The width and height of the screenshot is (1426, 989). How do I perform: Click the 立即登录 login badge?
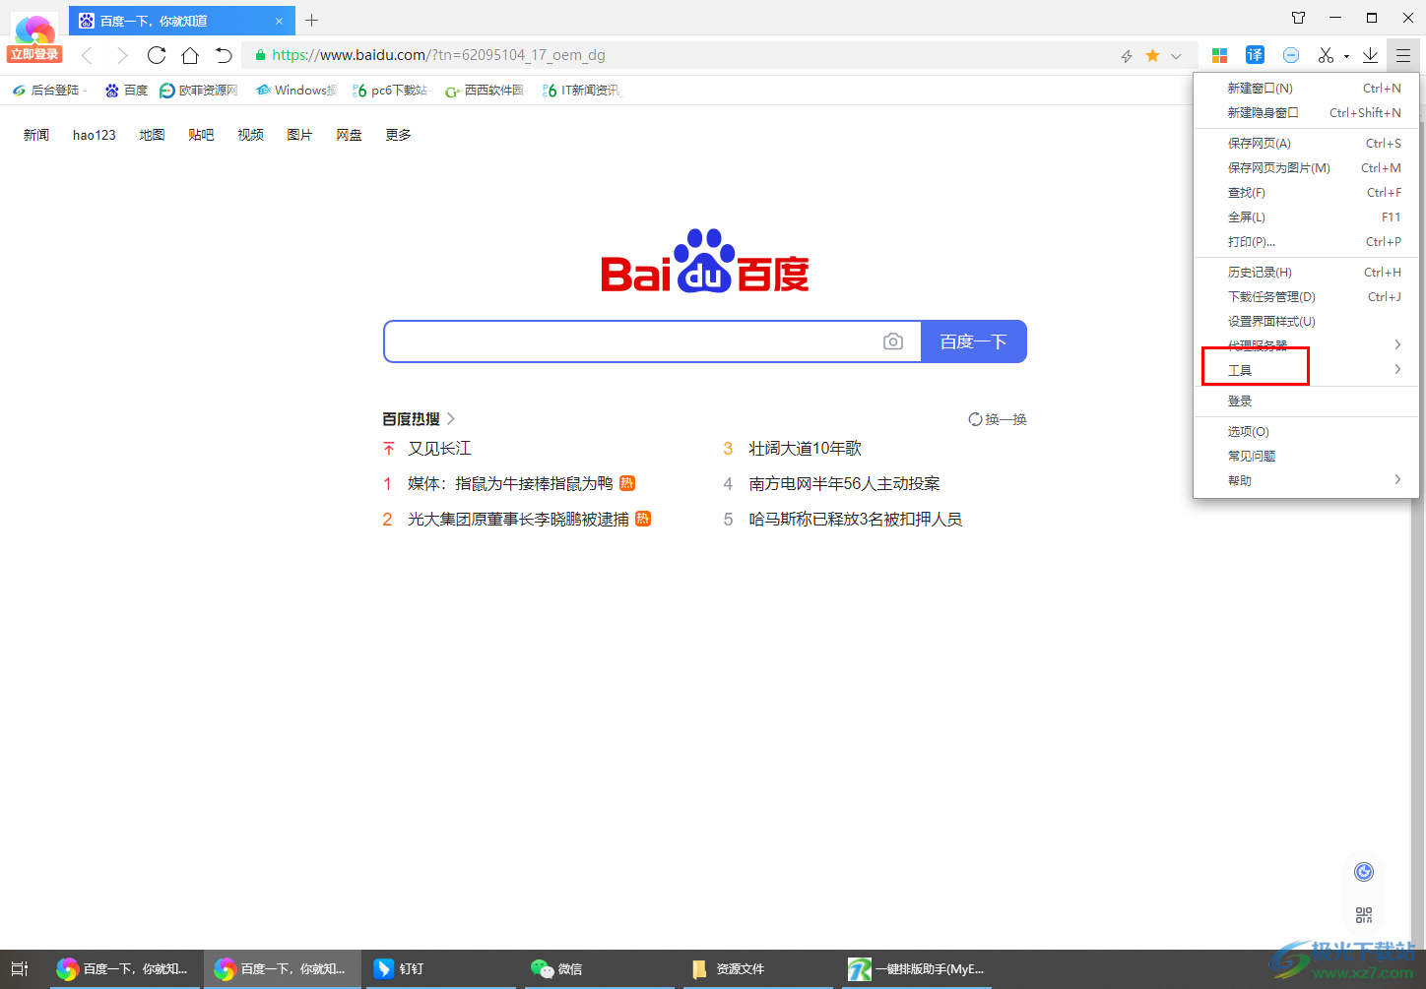(x=34, y=54)
